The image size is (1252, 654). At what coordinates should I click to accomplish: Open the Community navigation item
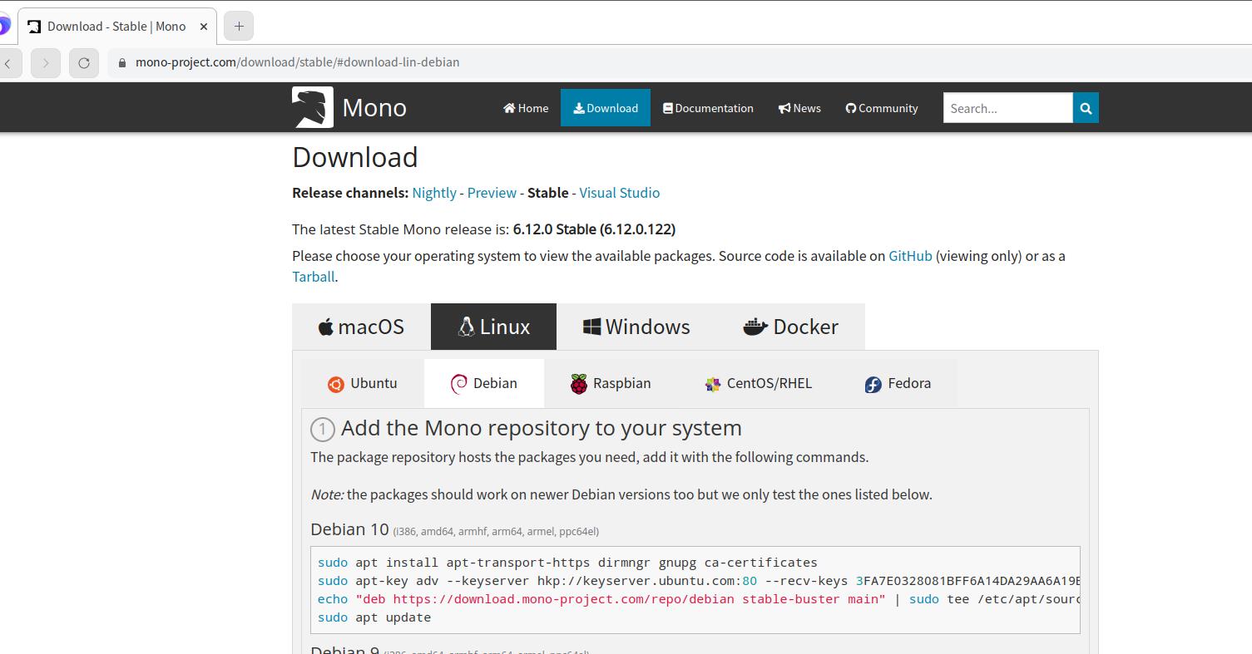pyautogui.click(x=882, y=108)
